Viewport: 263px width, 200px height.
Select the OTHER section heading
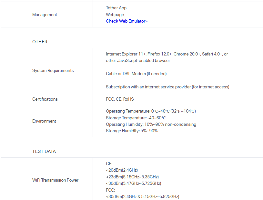click(x=40, y=42)
